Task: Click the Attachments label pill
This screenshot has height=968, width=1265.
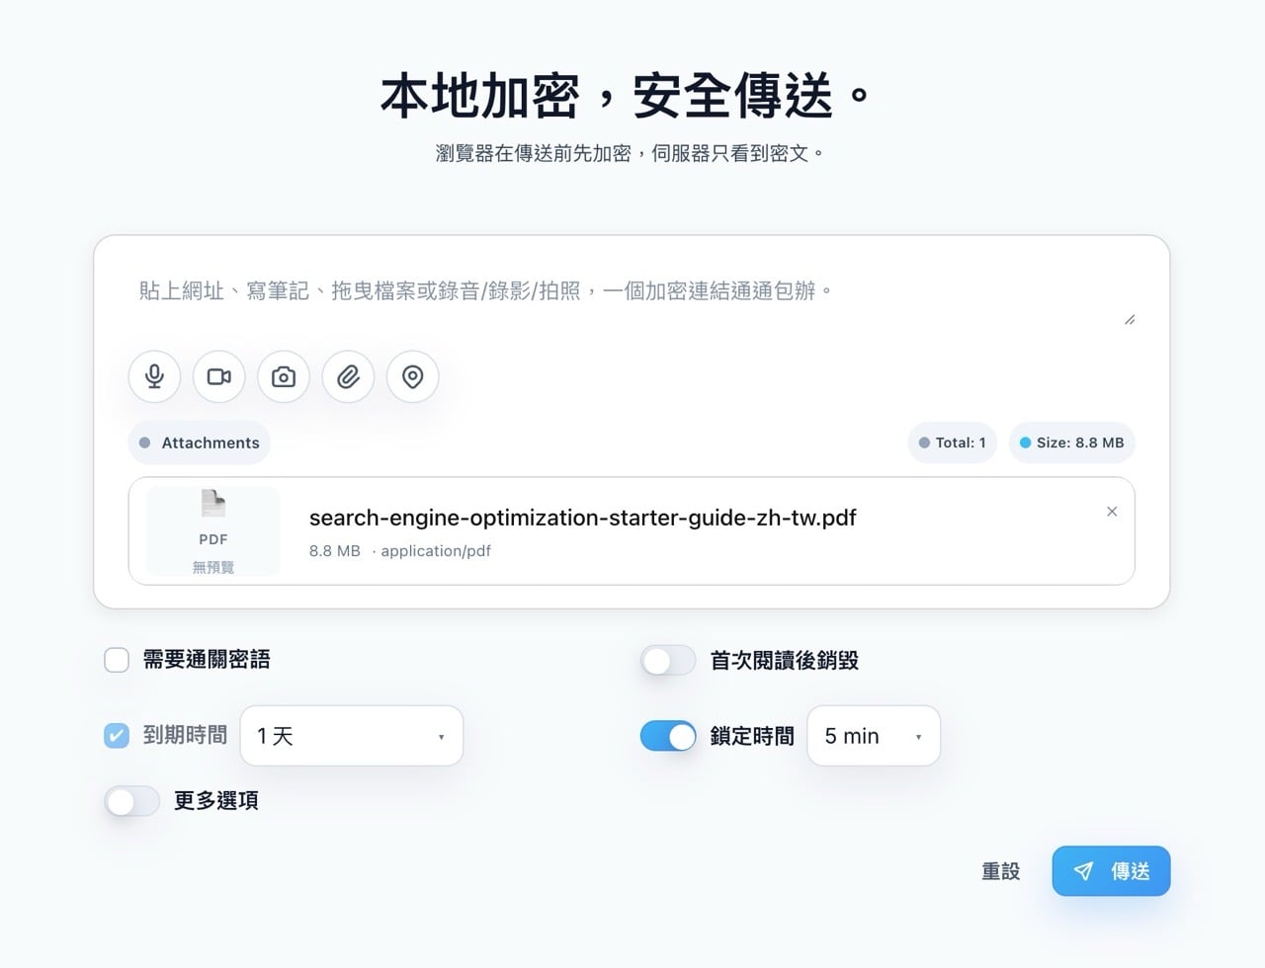Action: coord(199,443)
